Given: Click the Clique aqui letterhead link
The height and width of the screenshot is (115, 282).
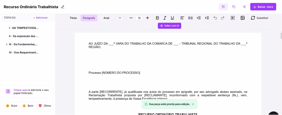Looking at the screenshot, I should tap(21, 90).
